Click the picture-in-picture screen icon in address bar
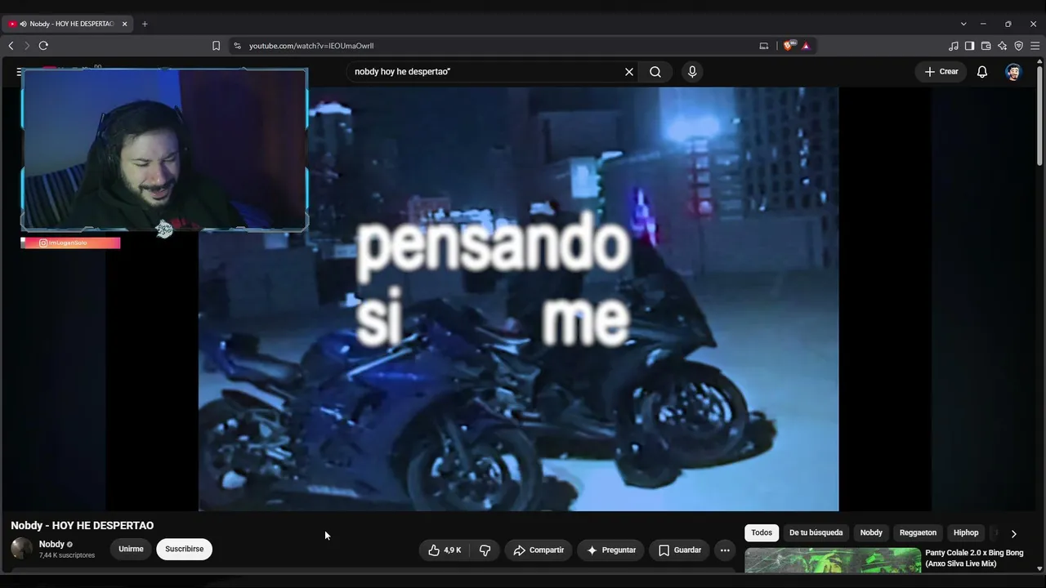This screenshot has width=1046, height=588. [x=764, y=46]
